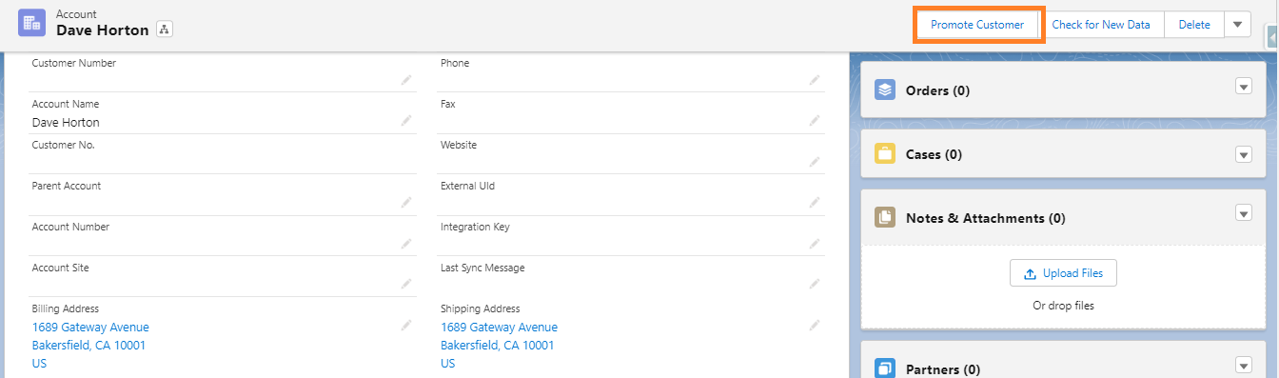Screen dimensions: 1279x378
Task: Edit Account Site pencil icon
Action: 406,284
